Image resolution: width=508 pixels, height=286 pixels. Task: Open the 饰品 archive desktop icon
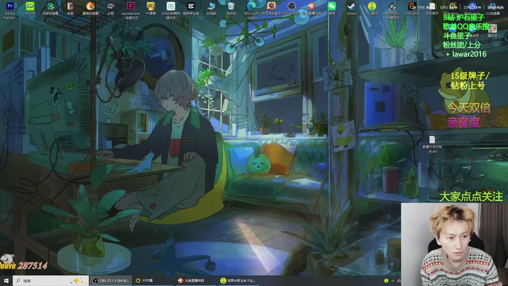70,9
